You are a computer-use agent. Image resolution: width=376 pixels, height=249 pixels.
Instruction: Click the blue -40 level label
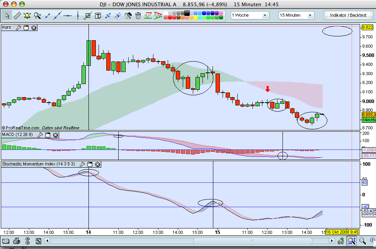pos(365,207)
